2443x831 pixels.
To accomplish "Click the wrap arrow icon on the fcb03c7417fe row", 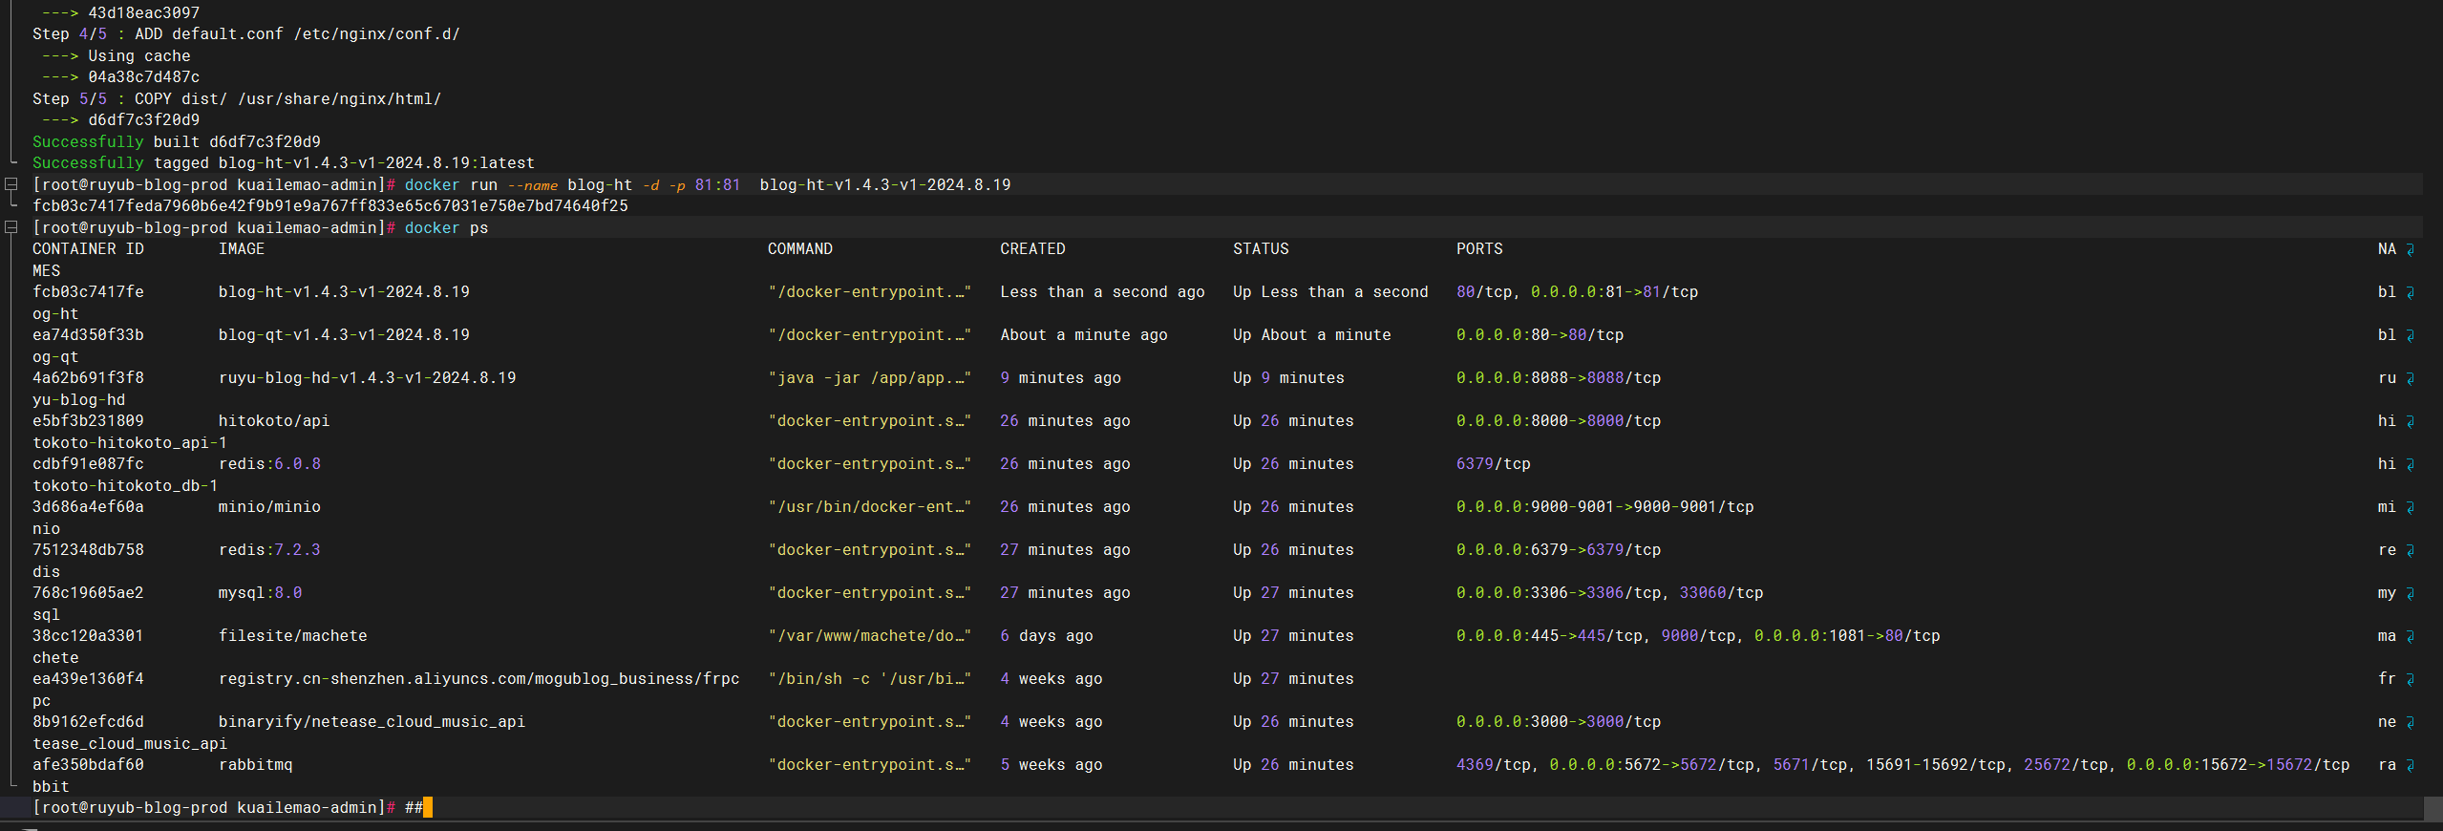I will (2411, 292).
